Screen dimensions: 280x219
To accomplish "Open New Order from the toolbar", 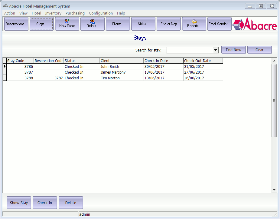I will point(67,24).
